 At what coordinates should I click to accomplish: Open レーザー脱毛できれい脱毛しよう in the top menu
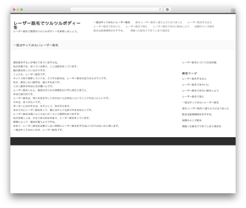tap(171, 27)
